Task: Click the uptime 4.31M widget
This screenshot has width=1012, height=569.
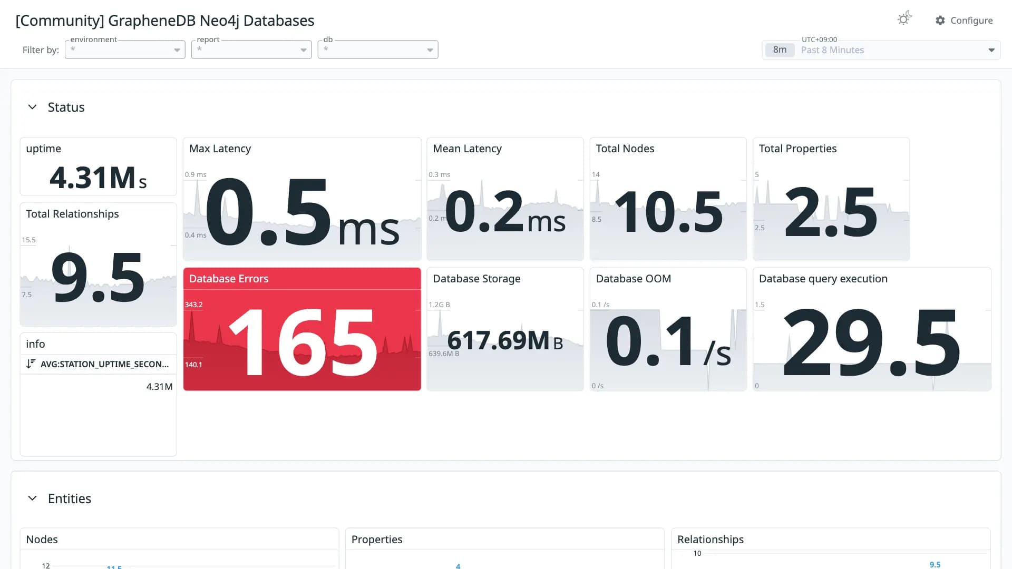Action: click(x=98, y=166)
